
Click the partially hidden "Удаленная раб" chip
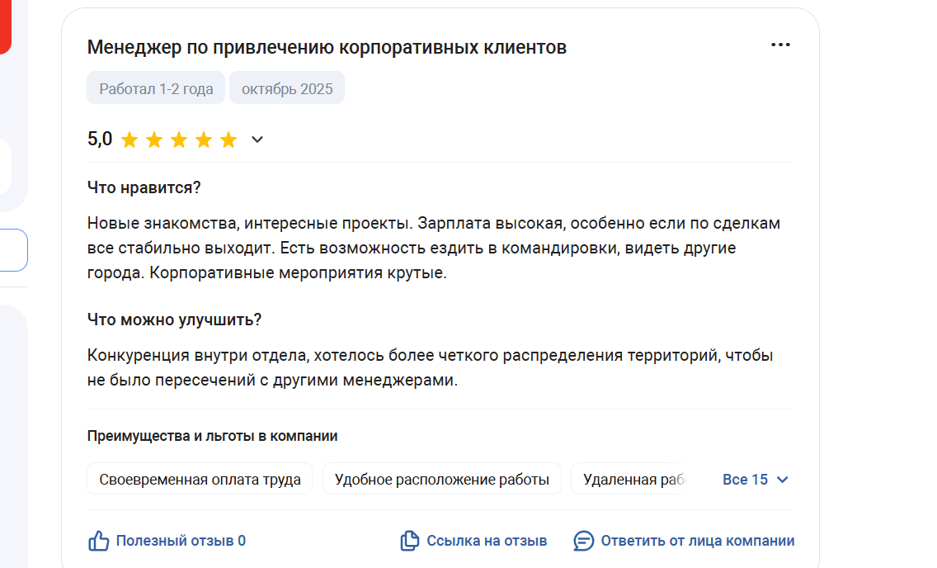coord(633,480)
